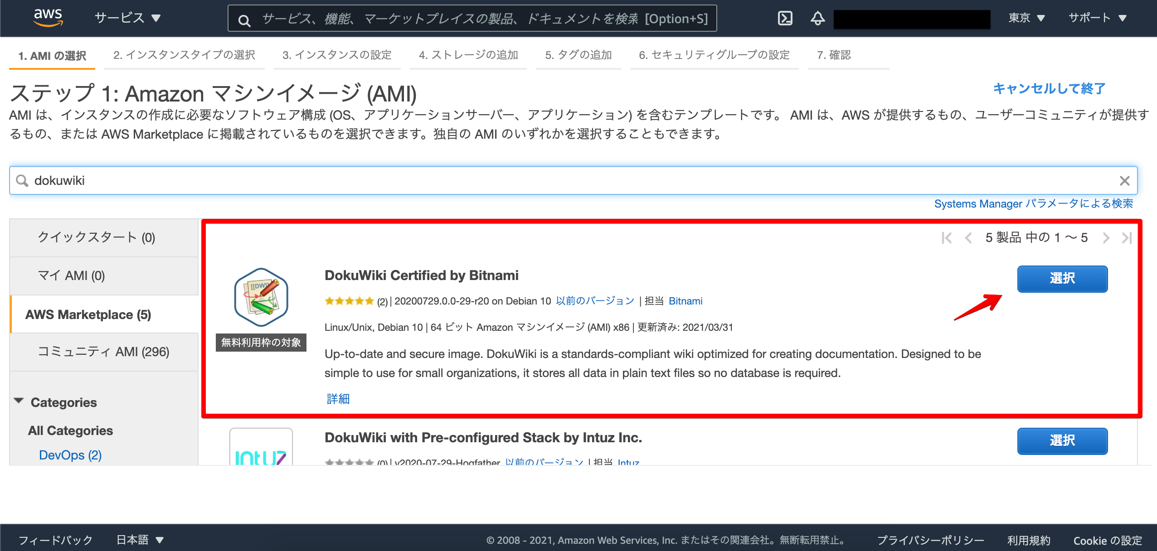Click the AWS logo home icon
Screen dimensions: 1157x551
(x=48, y=17)
